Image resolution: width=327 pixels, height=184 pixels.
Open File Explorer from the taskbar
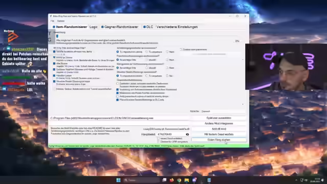coord(186,180)
